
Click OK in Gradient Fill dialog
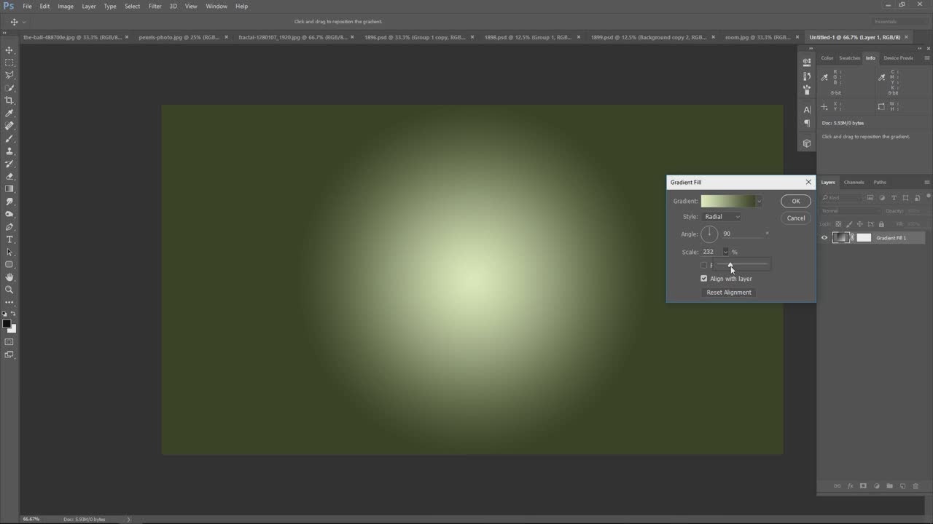pos(796,202)
